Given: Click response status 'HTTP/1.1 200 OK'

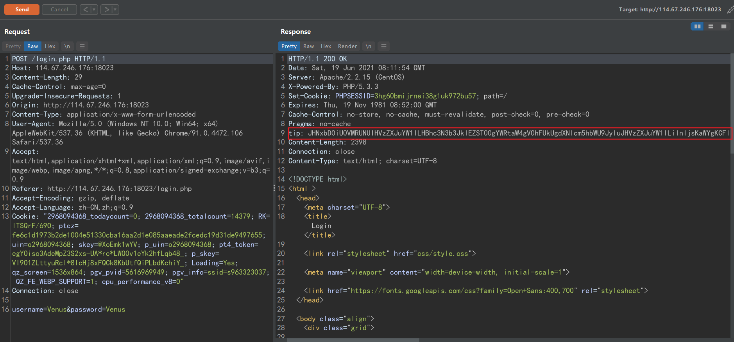Looking at the screenshot, I should (317, 59).
